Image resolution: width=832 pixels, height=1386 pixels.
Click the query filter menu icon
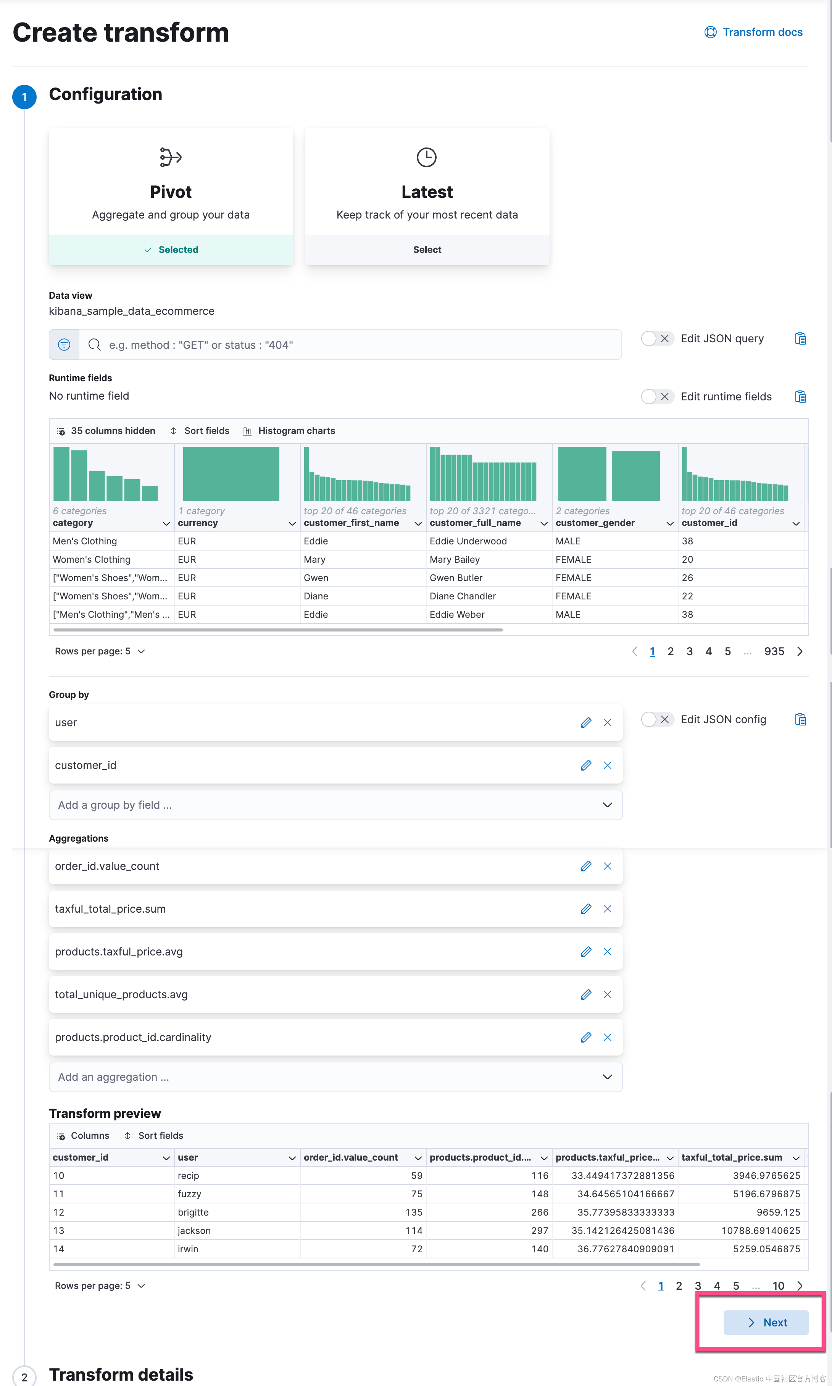[64, 345]
